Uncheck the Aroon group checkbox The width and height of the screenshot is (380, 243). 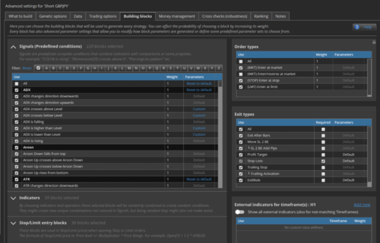(x=16, y=147)
